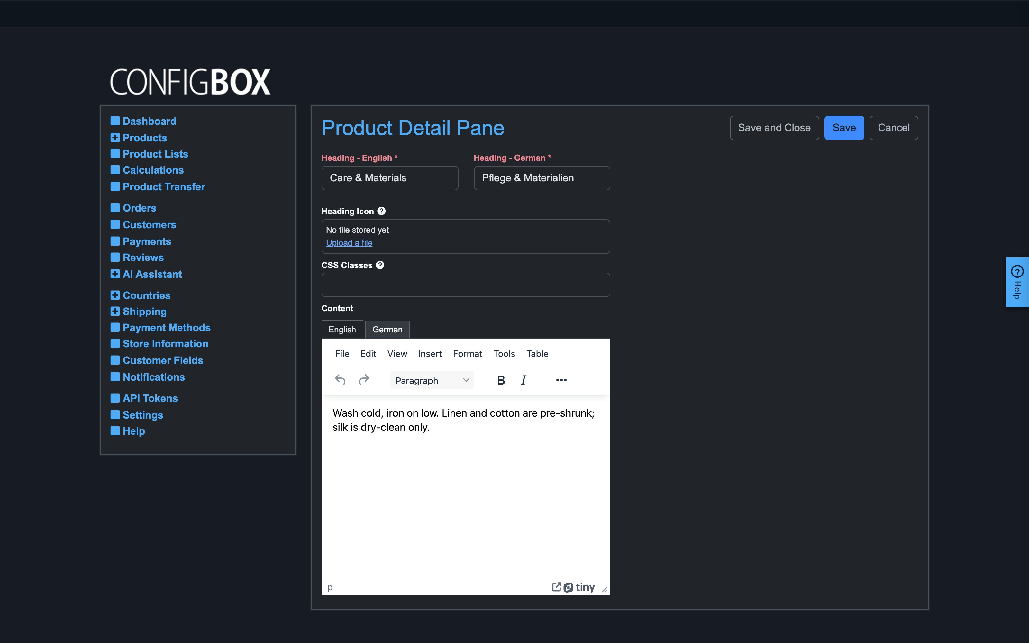Open Payment Methods in the sidebar

click(167, 328)
